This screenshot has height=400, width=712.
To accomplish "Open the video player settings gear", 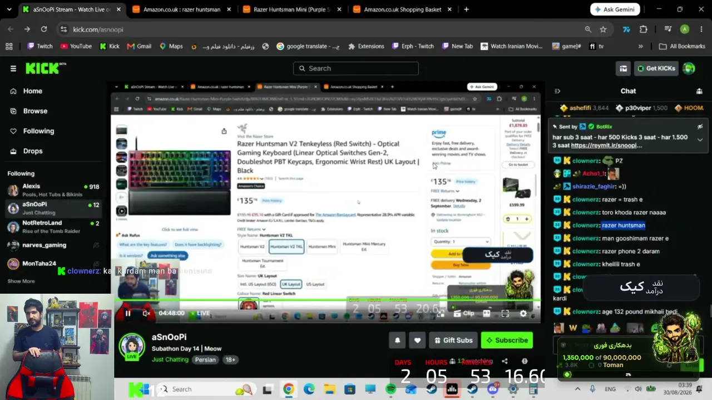I will [523, 313].
